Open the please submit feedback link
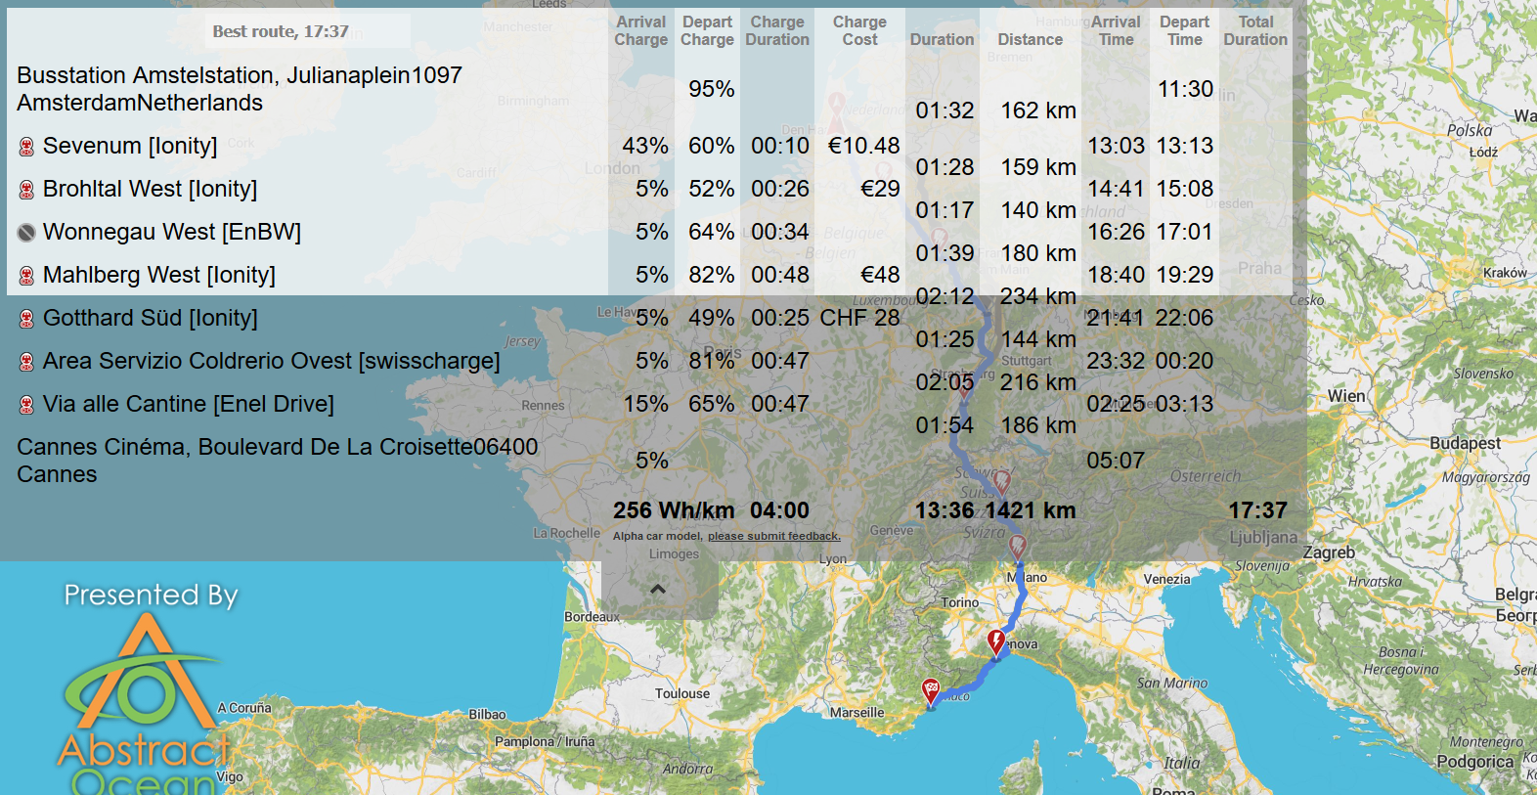Screen dimensions: 1537x795 [x=774, y=536]
